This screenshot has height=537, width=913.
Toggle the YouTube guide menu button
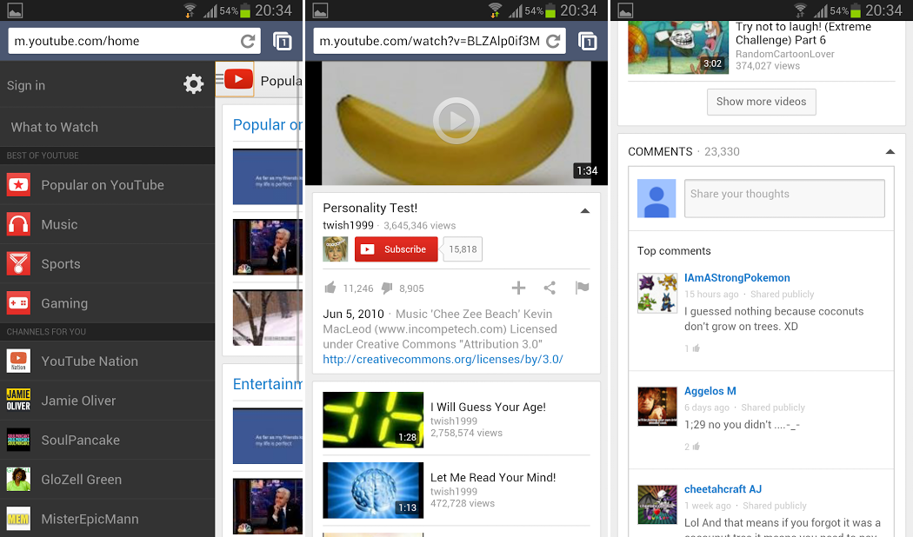point(221,80)
